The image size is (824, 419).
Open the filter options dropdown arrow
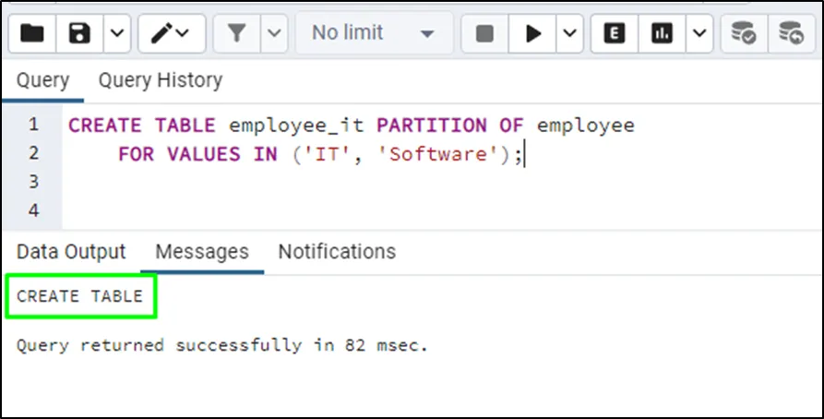tap(274, 33)
